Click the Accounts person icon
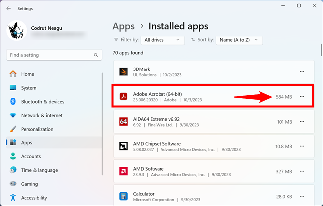 (13, 156)
